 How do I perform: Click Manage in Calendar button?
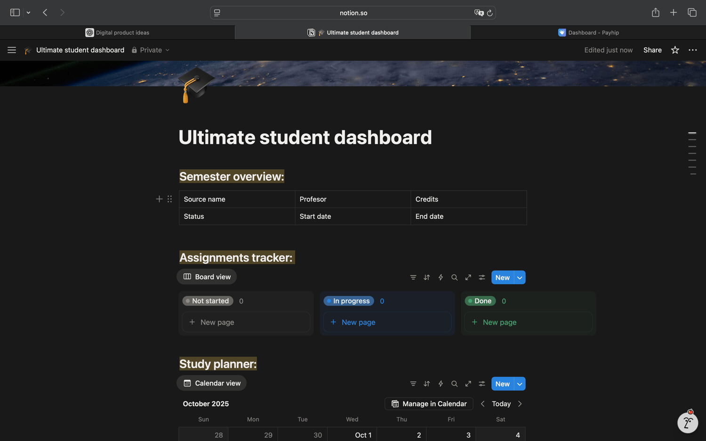[x=429, y=404]
